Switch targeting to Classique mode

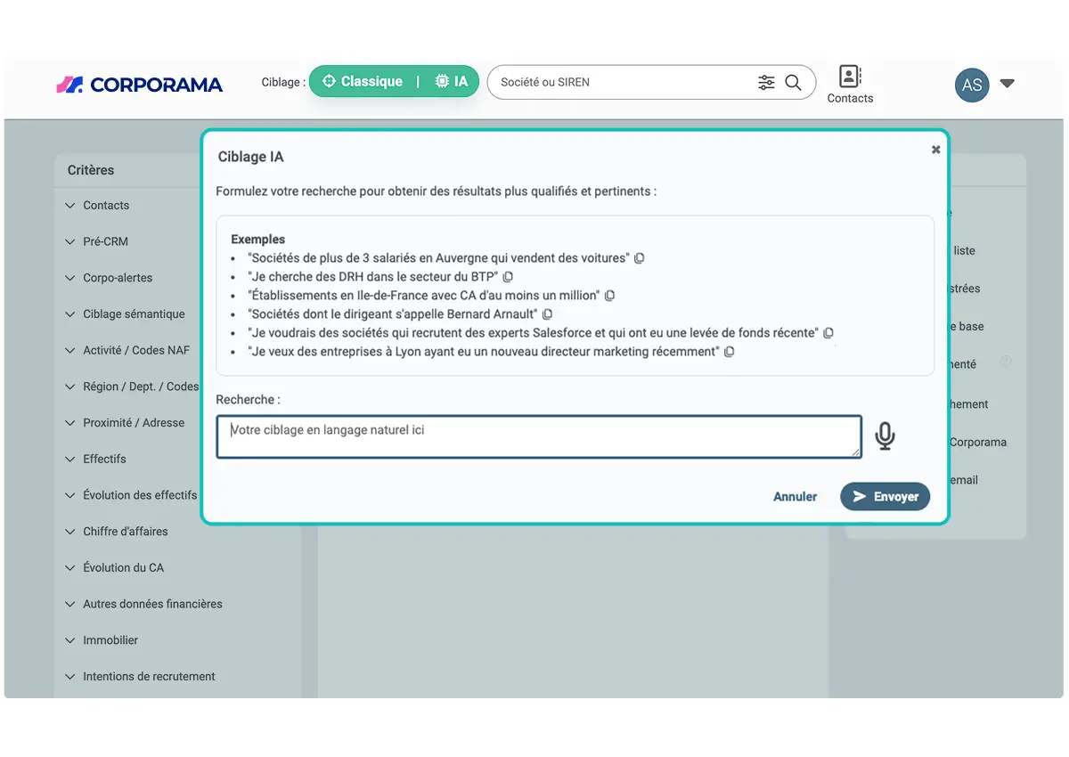point(363,81)
